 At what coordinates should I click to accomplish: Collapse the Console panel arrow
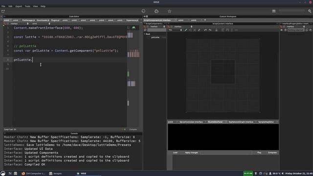pyautogui.click(x=5, y=133)
